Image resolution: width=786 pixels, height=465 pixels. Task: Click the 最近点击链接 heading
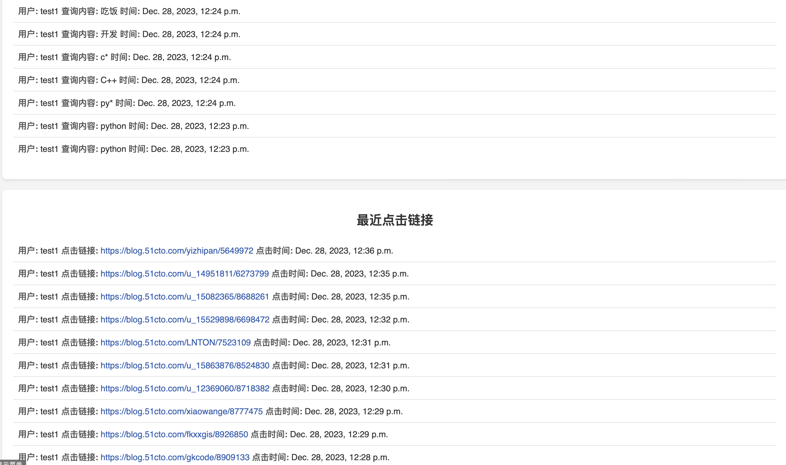click(395, 220)
